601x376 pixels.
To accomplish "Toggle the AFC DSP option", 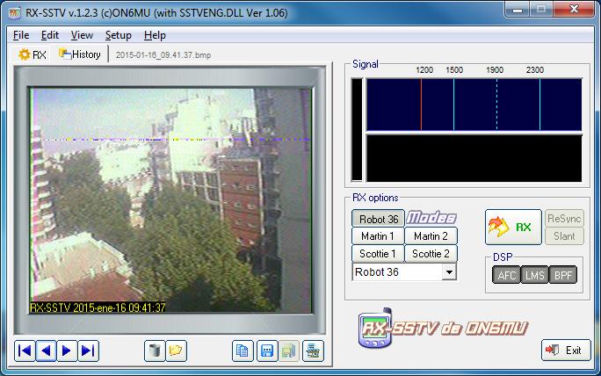I will (506, 275).
